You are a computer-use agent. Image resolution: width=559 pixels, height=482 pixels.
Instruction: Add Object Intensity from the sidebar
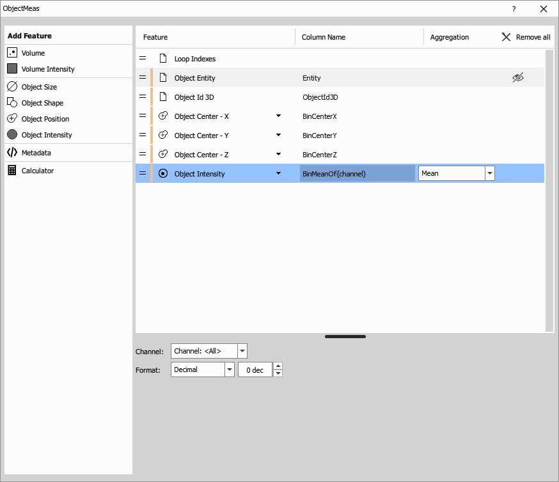point(46,135)
